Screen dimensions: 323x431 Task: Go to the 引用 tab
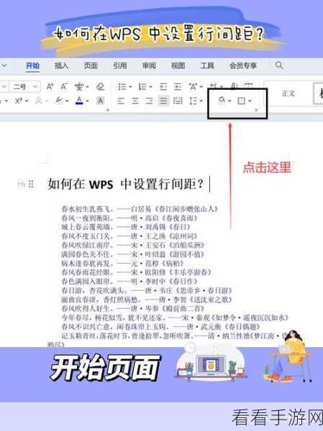120,65
